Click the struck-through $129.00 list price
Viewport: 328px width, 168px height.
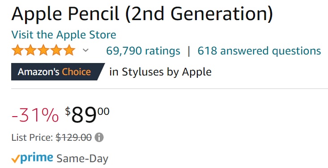click(74, 138)
